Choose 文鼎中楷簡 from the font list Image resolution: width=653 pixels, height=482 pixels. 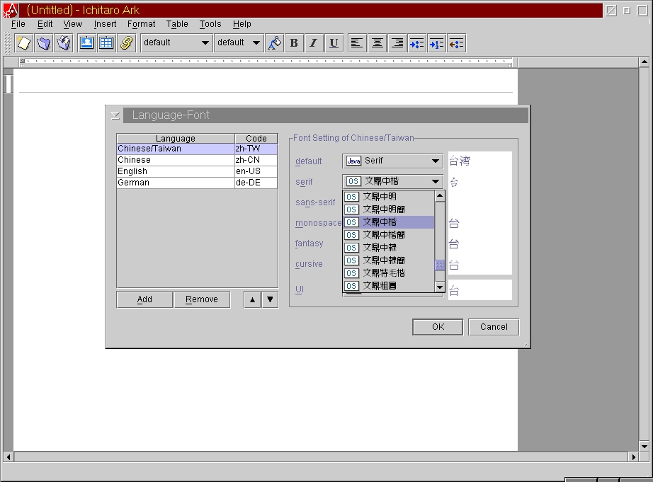click(x=389, y=235)
